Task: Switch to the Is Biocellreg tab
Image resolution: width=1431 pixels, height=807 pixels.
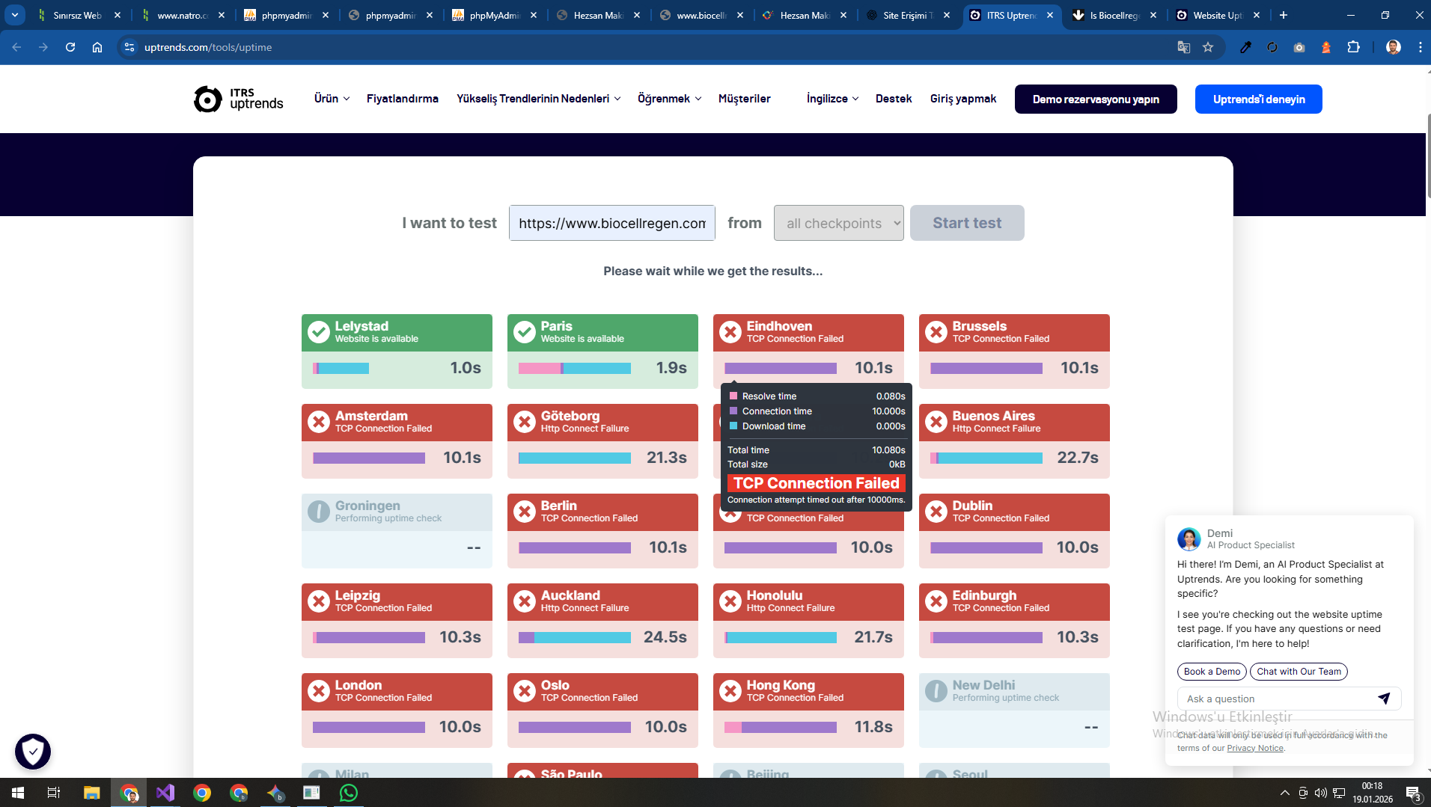Action: pyautogui.click(x=1114, y=15)
